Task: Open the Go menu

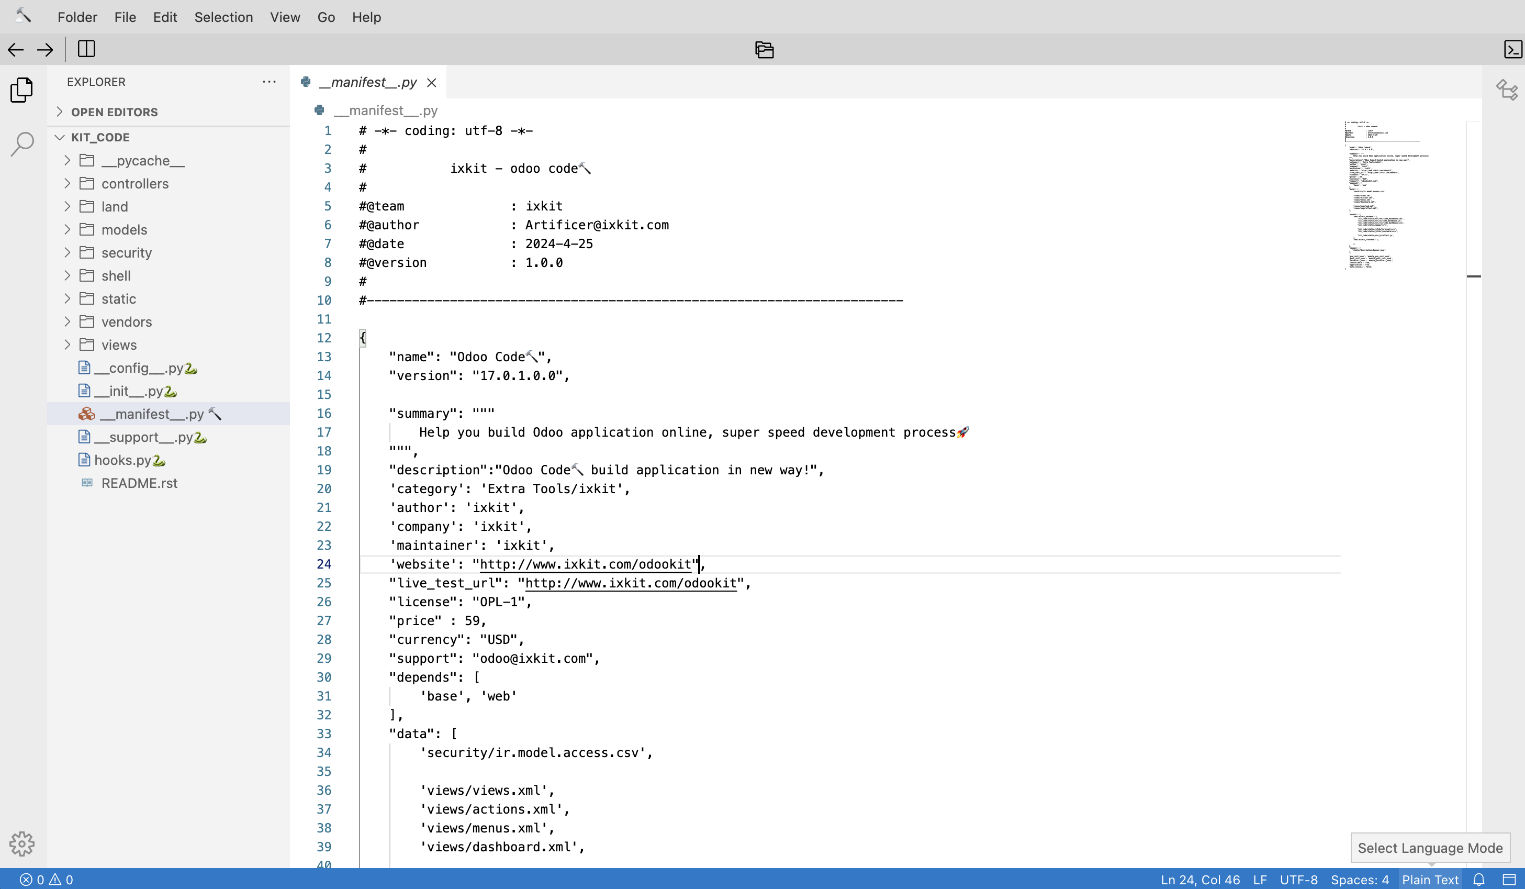Action: pos(326,17)
